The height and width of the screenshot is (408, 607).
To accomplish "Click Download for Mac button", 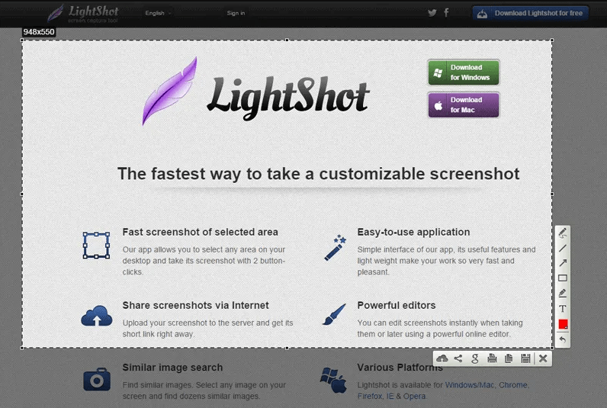I will (464, 105).
